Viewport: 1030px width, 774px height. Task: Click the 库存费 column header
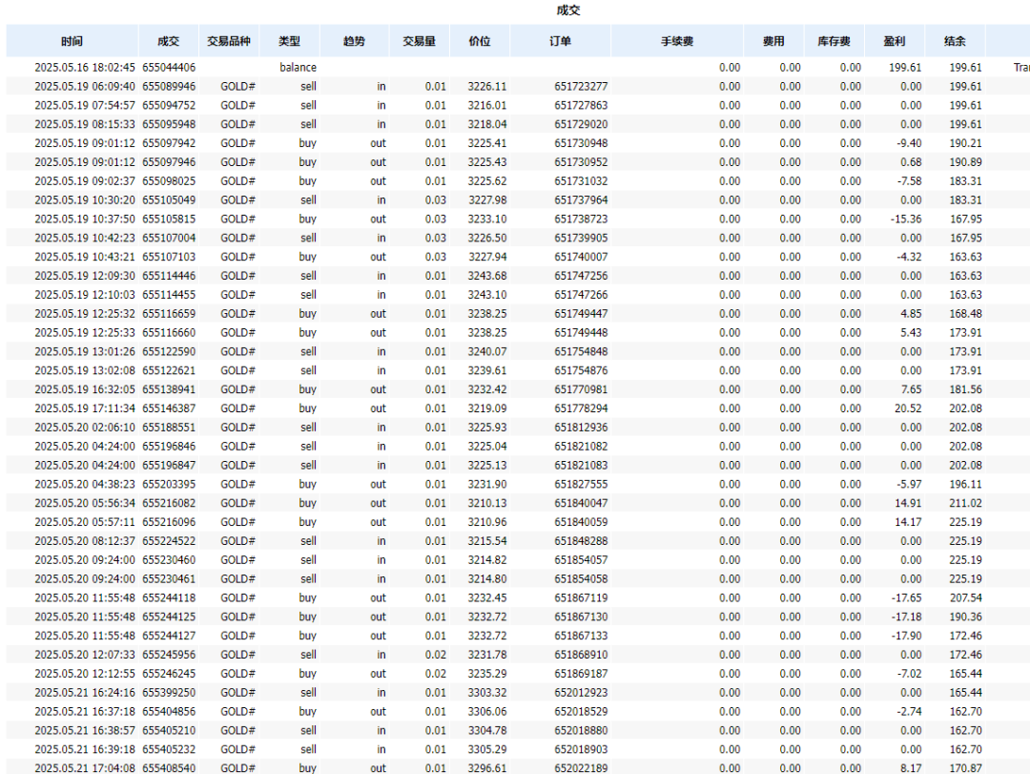[834, 41]
